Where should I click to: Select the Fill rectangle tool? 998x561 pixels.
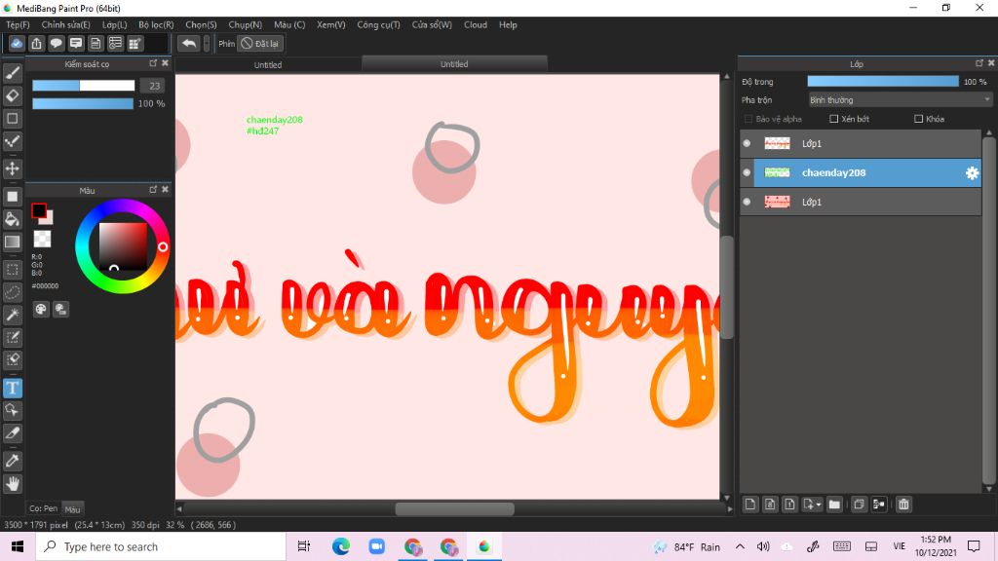tap(12, 197)
